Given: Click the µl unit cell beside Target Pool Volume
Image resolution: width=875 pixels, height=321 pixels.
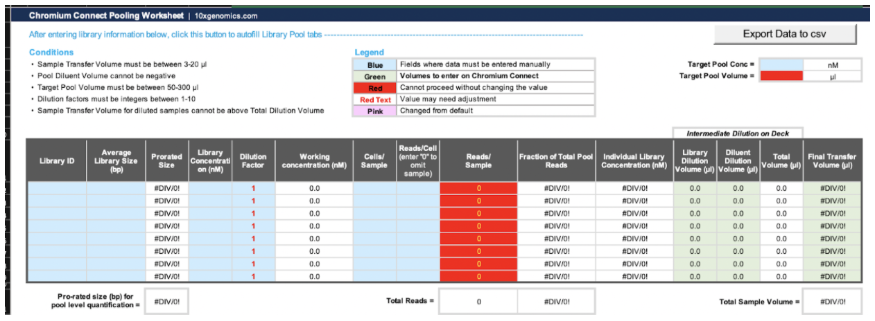Looking at the screenshot, I should coord(833,76).
